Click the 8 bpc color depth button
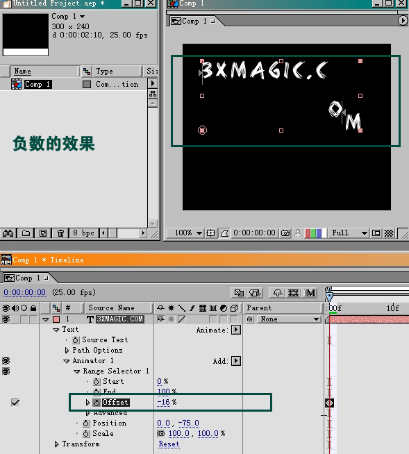 [x=84, y=233]
